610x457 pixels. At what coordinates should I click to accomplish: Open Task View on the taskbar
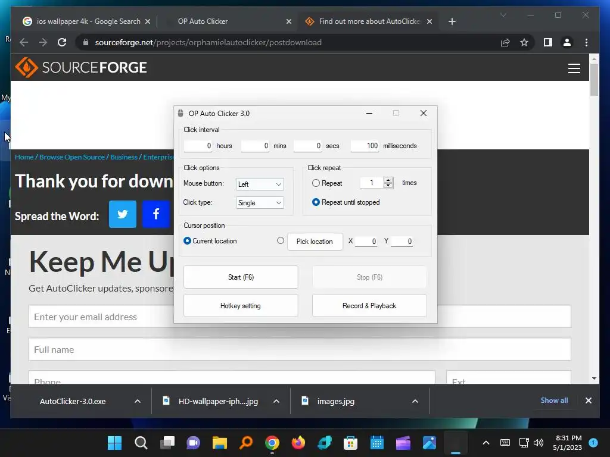pos(167,443)
